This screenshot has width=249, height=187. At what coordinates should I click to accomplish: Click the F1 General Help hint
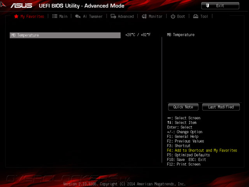click(x=182, y=137)
